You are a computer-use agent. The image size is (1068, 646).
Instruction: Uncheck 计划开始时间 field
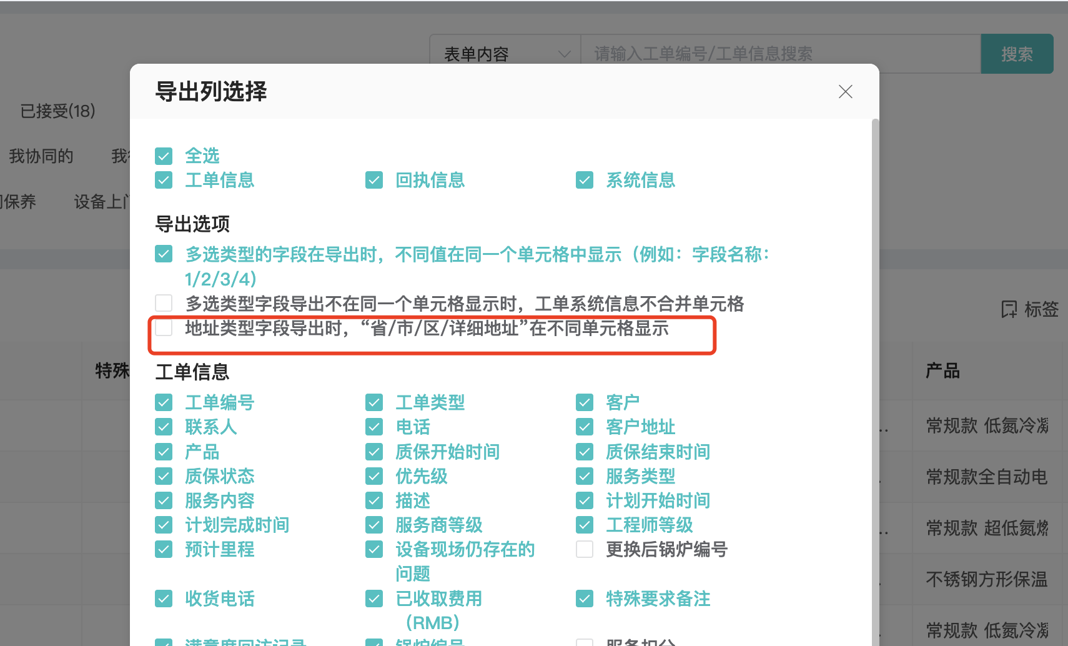point(585,500)
